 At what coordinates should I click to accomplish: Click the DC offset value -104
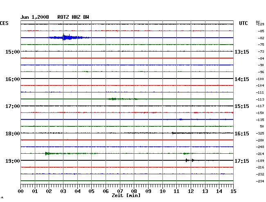click(x=260, y=85)
